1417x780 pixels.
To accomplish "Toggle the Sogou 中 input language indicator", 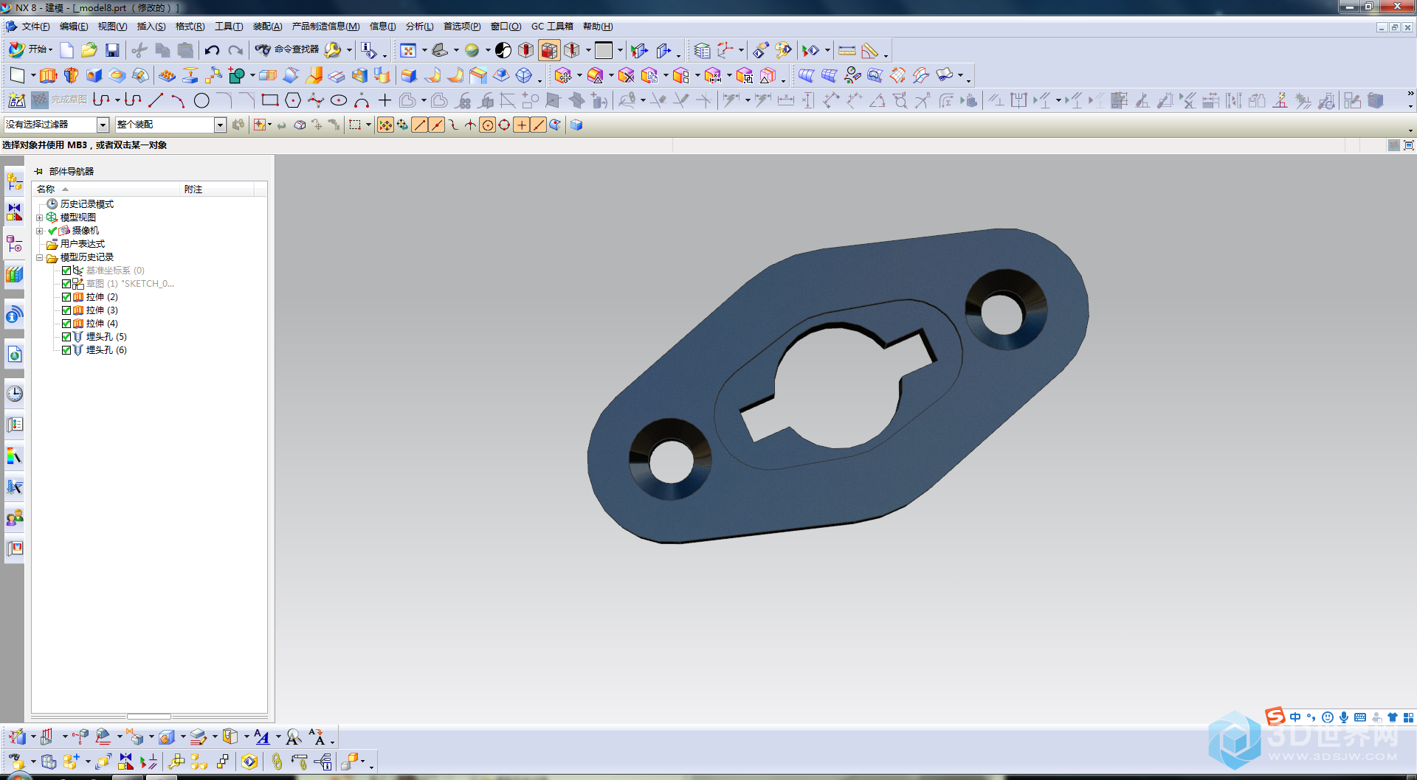I will (1295, 717).
